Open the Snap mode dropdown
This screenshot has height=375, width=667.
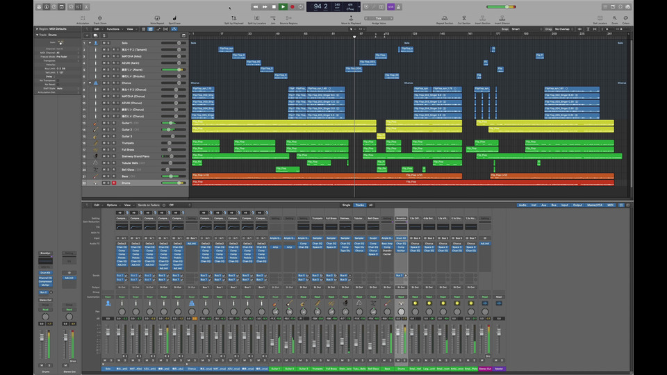524,29
